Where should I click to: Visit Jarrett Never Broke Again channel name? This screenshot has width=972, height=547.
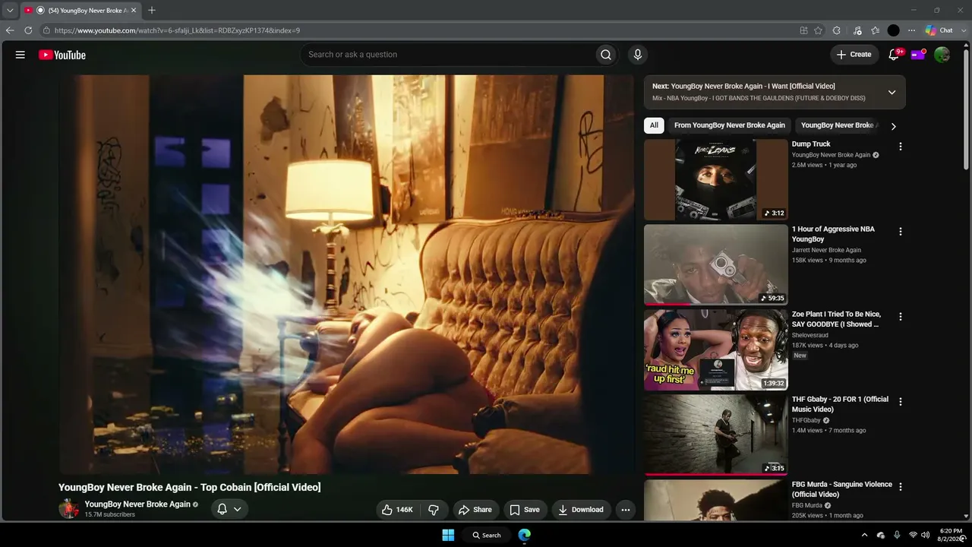826,250
